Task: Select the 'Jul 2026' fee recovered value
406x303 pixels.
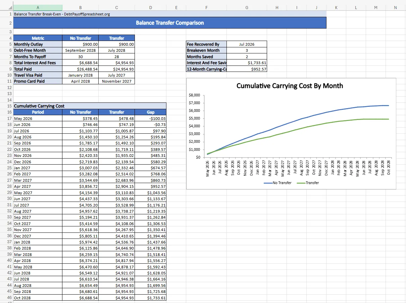Action: tap(247, 44)
